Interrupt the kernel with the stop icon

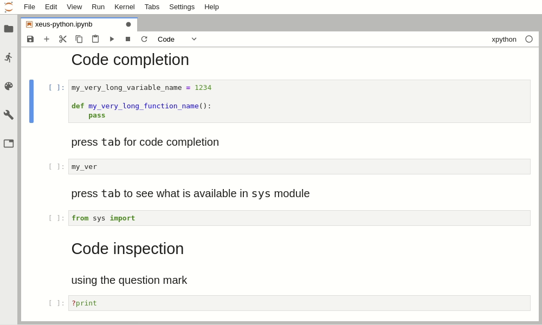pos(128,39)
